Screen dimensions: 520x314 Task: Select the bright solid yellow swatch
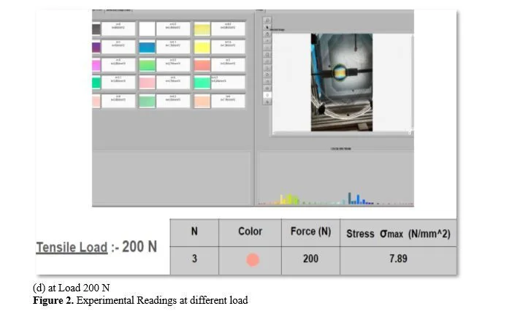click(x=202, y=47)
